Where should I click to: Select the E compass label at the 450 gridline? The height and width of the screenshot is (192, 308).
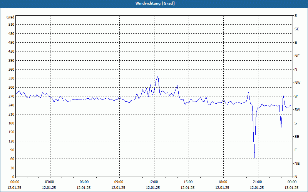[296, 43]
